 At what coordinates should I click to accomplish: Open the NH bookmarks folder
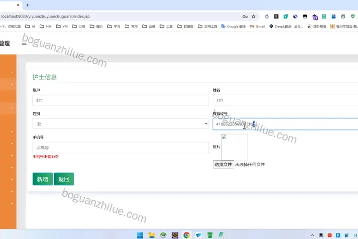point(46,26)
